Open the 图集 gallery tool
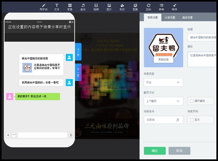Viewport: 218px width, 161px height. click(135, 7)
